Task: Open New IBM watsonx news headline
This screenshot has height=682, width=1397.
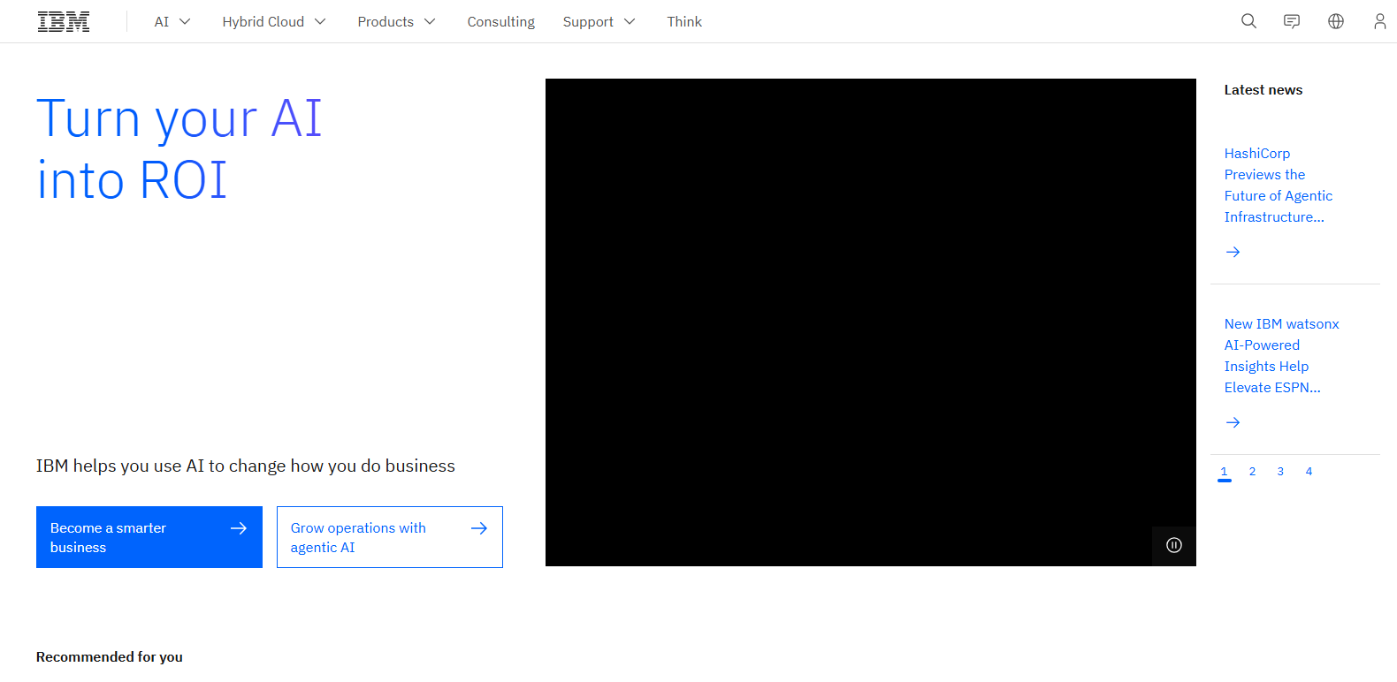Action: click(1281, 356)
